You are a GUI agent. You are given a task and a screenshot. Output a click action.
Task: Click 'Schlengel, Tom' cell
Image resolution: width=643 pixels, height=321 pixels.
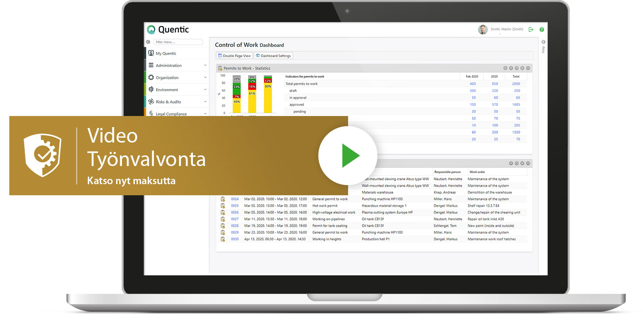(x=446, y=226)
